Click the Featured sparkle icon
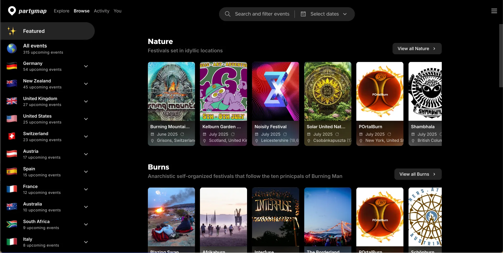Screen dimensions: 503x253 pyautogui.click(x=12, y=31)
